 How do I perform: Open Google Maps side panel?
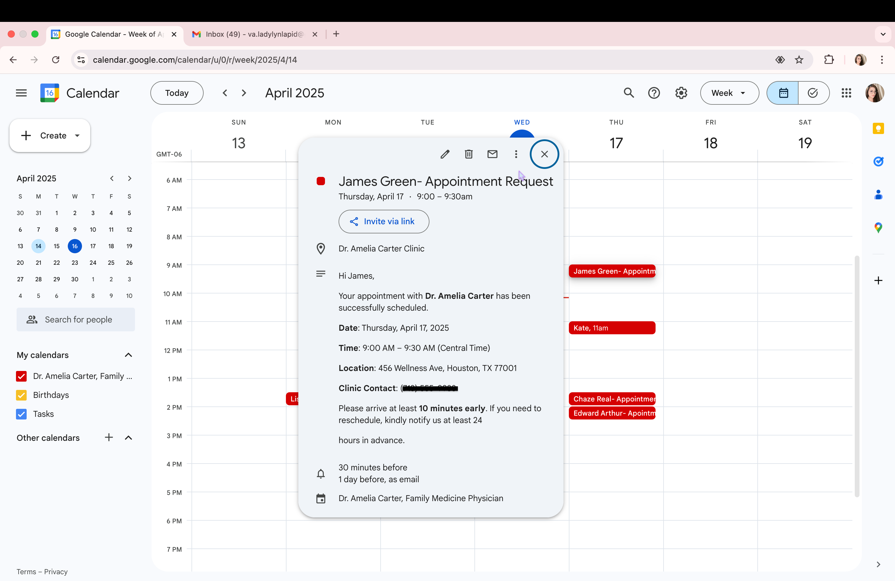(878, 227)
